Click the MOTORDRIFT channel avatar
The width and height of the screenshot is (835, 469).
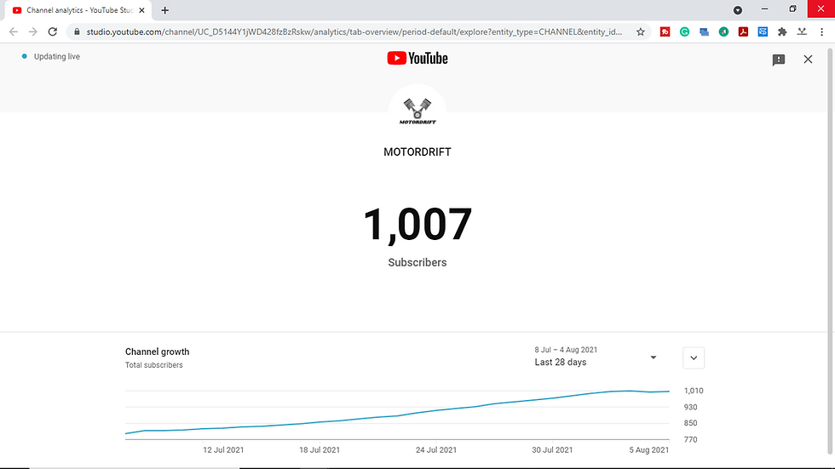(417, 112)
